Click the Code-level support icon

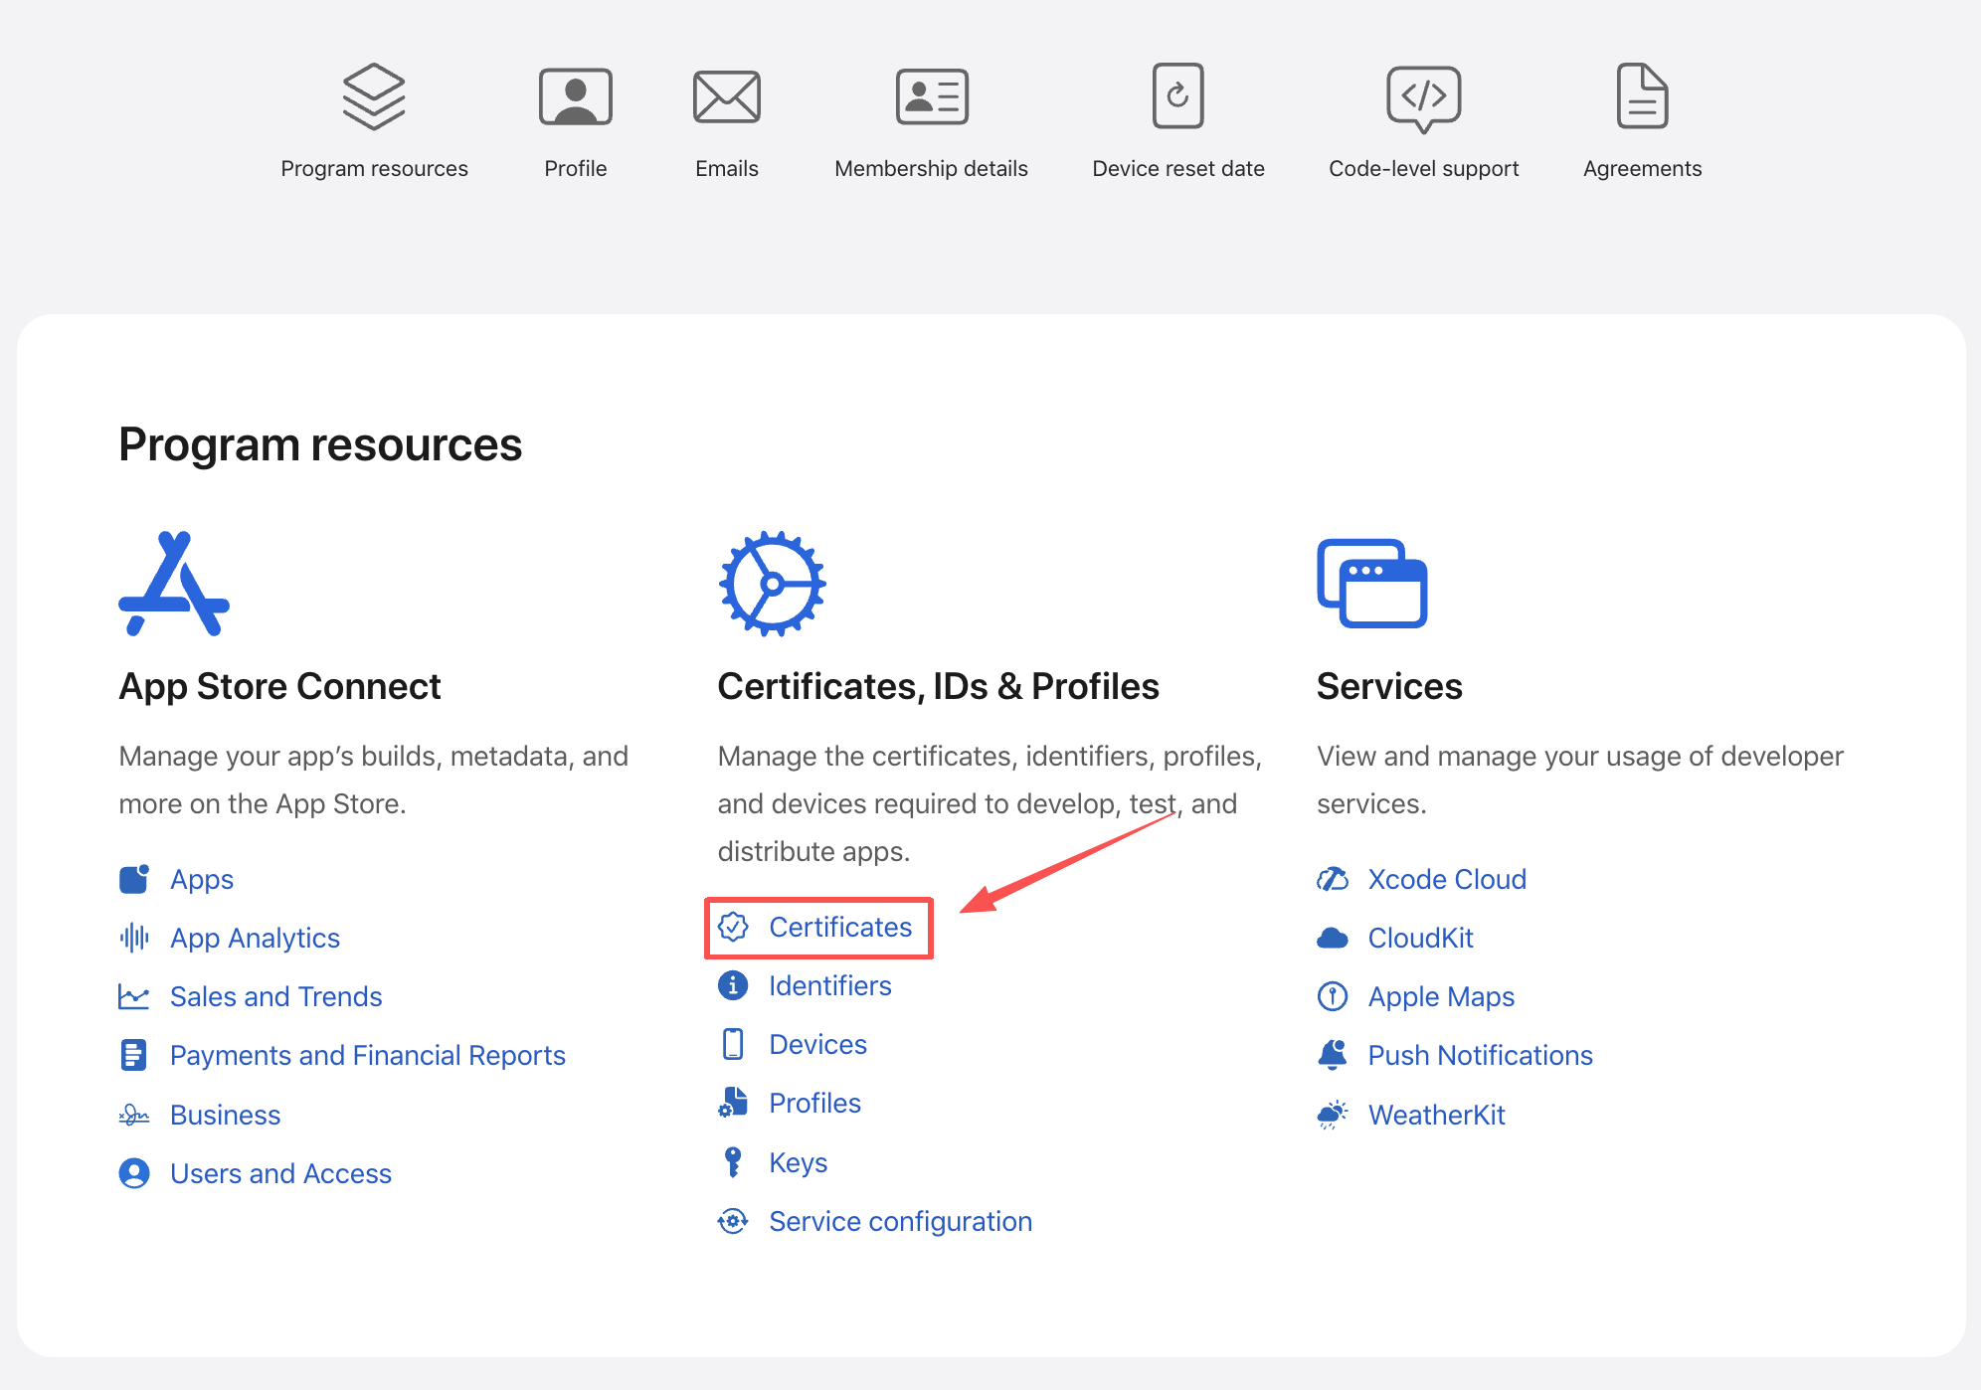[x=1423, y=94]
